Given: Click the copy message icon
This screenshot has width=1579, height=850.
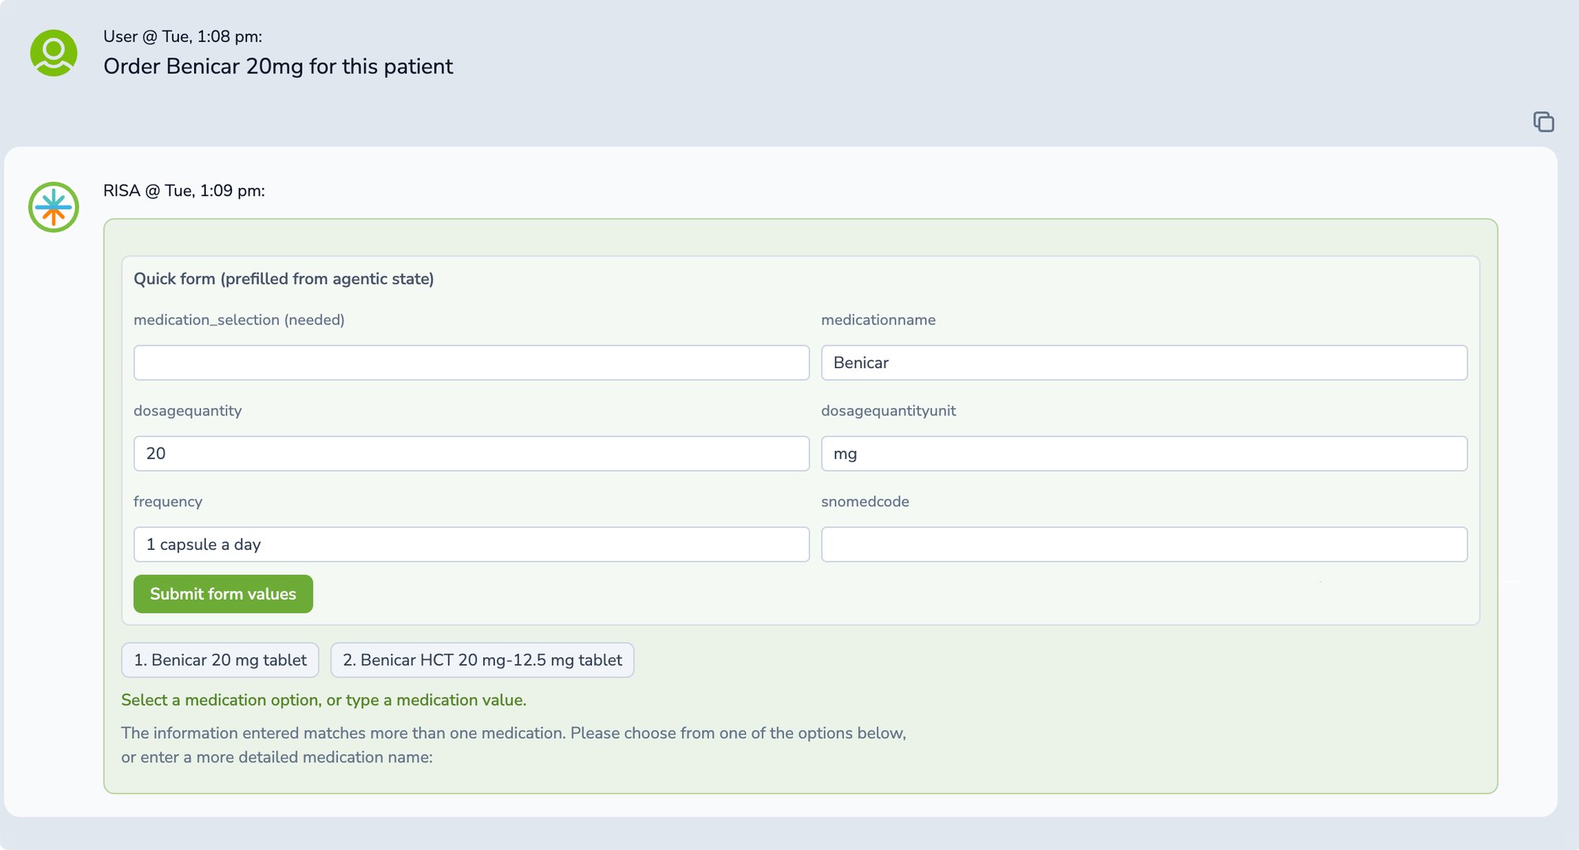Looking at the screenshot, I should pos(1543,122).
